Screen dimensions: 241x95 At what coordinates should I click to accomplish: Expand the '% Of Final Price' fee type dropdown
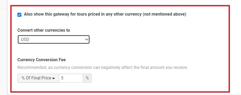coord(38,78)
